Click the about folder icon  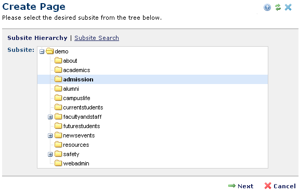click(58, 61)
